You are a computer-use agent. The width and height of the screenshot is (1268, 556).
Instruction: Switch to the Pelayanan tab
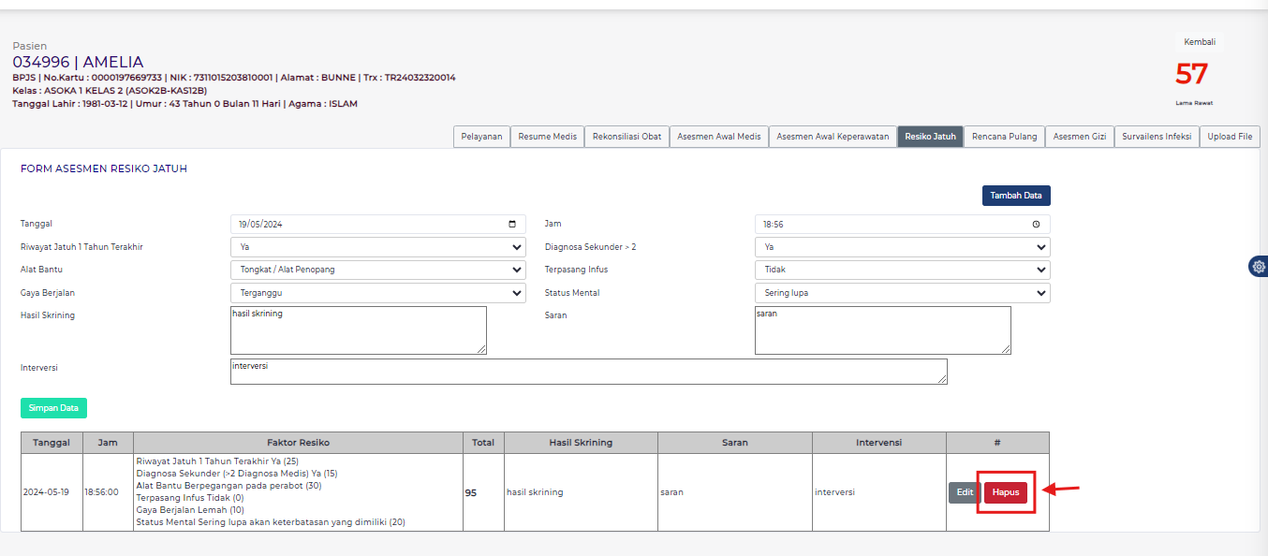(x=481, y=136)
